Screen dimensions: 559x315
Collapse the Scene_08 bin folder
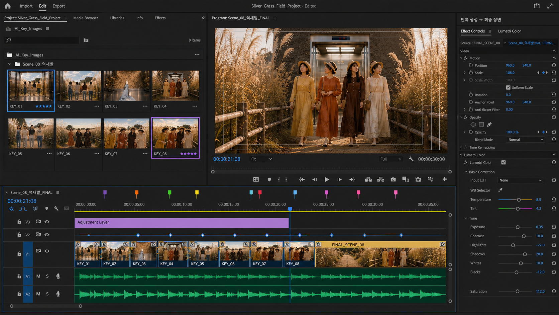(x=9, y=64)
